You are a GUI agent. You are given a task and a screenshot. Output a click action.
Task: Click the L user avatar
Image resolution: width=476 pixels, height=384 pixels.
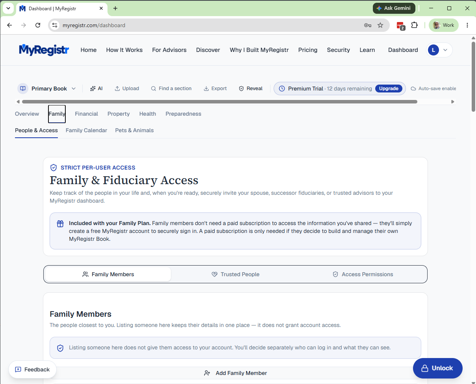pyautogui.click(x=433, y=50)
